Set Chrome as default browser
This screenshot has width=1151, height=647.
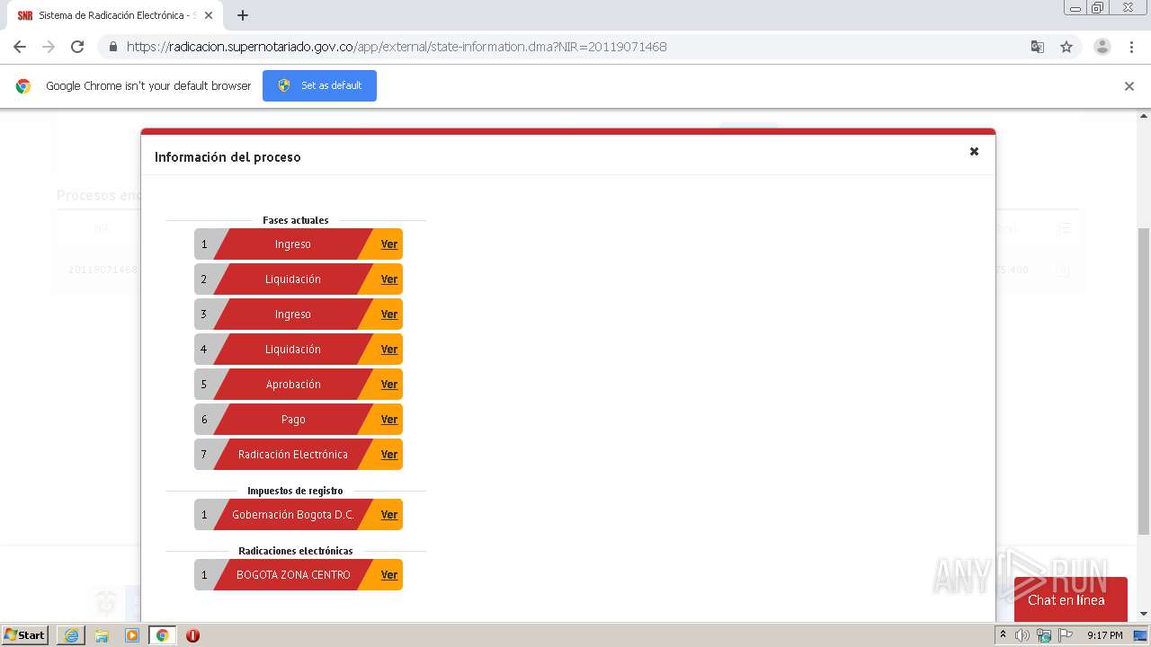[319, 85]
